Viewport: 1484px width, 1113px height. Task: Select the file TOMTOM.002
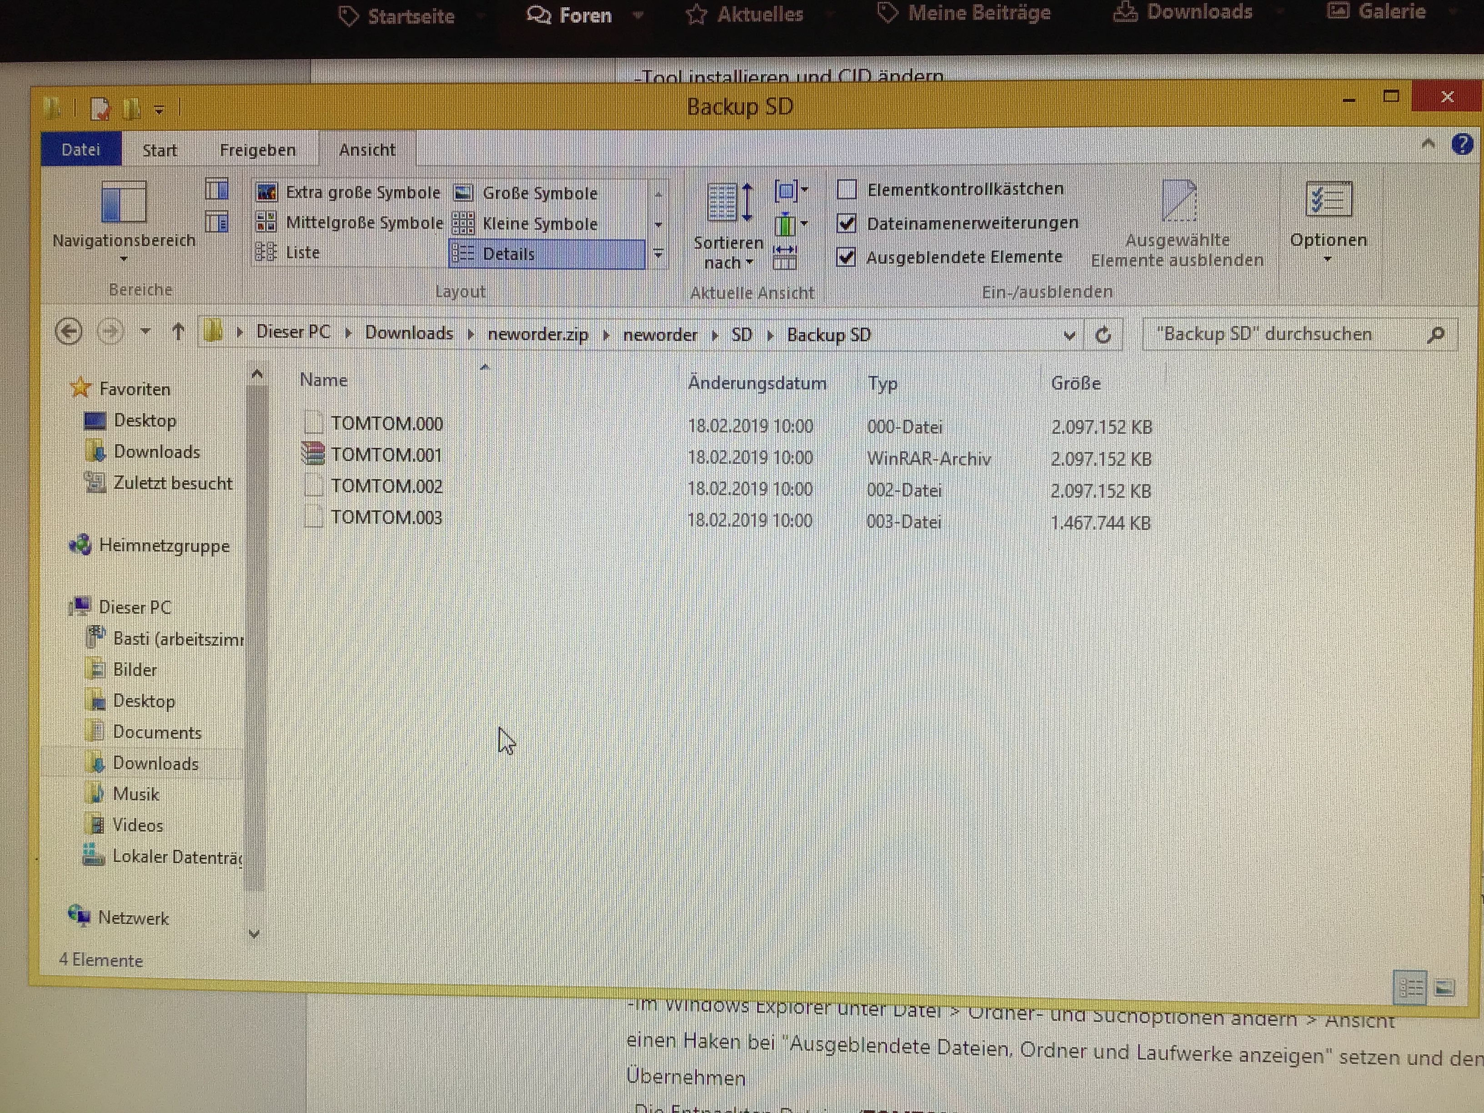coord(386,486)
